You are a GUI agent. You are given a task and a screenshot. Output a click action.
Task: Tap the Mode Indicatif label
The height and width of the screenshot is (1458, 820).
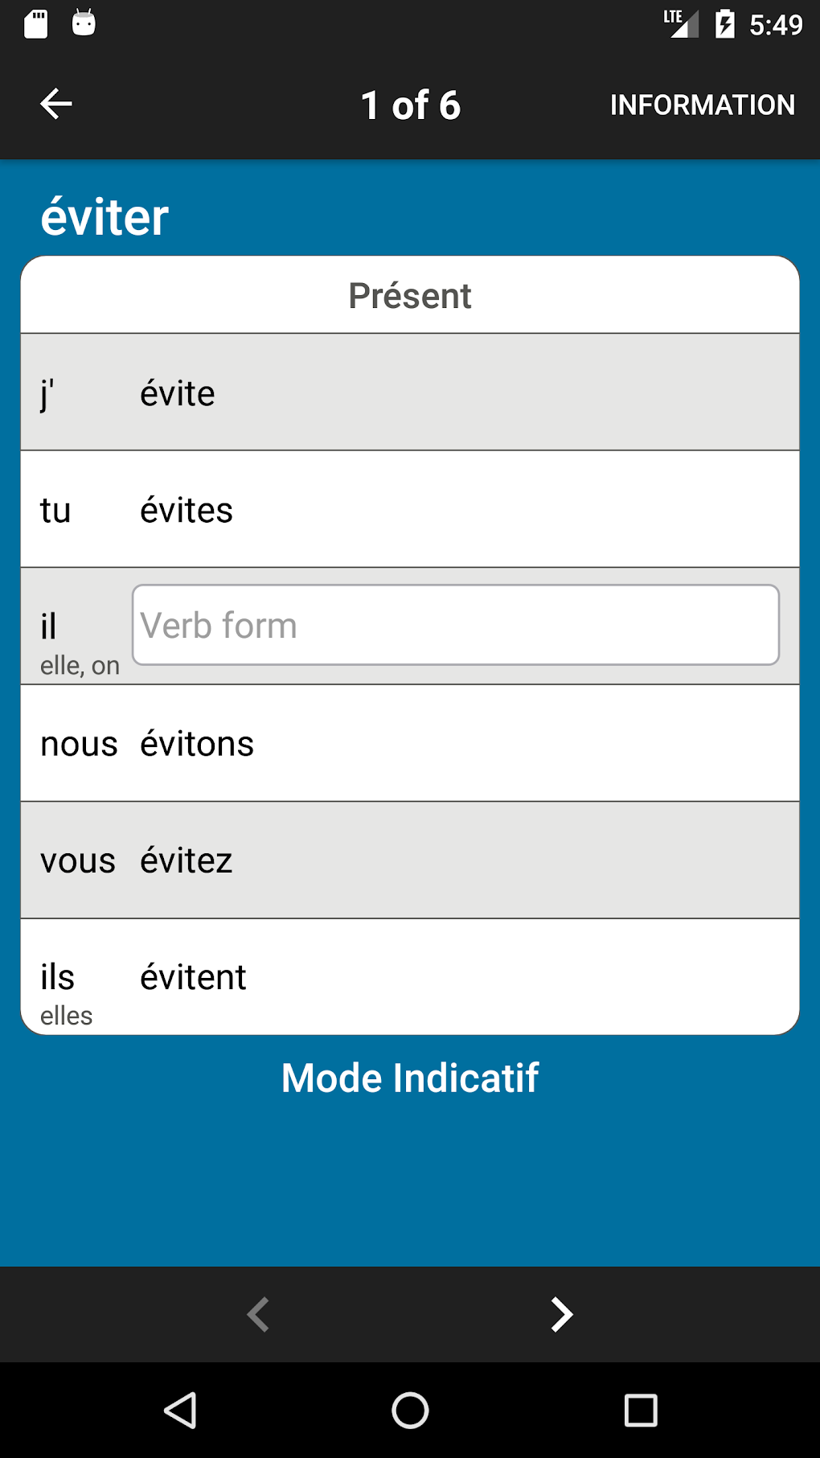coord(410,1078)
